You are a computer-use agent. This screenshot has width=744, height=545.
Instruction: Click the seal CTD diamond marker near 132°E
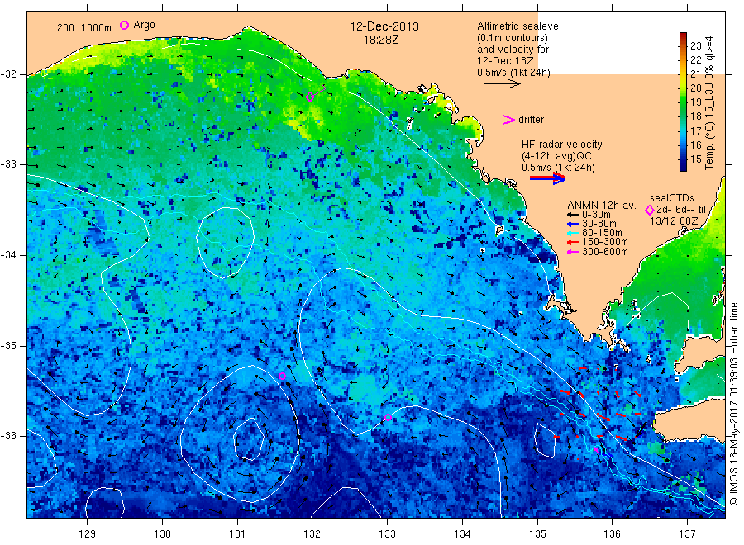[x=310, y=97]
